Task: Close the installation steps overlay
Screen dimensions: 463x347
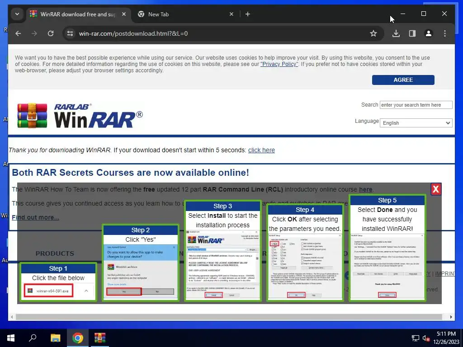Action: [x=436, y=189]
